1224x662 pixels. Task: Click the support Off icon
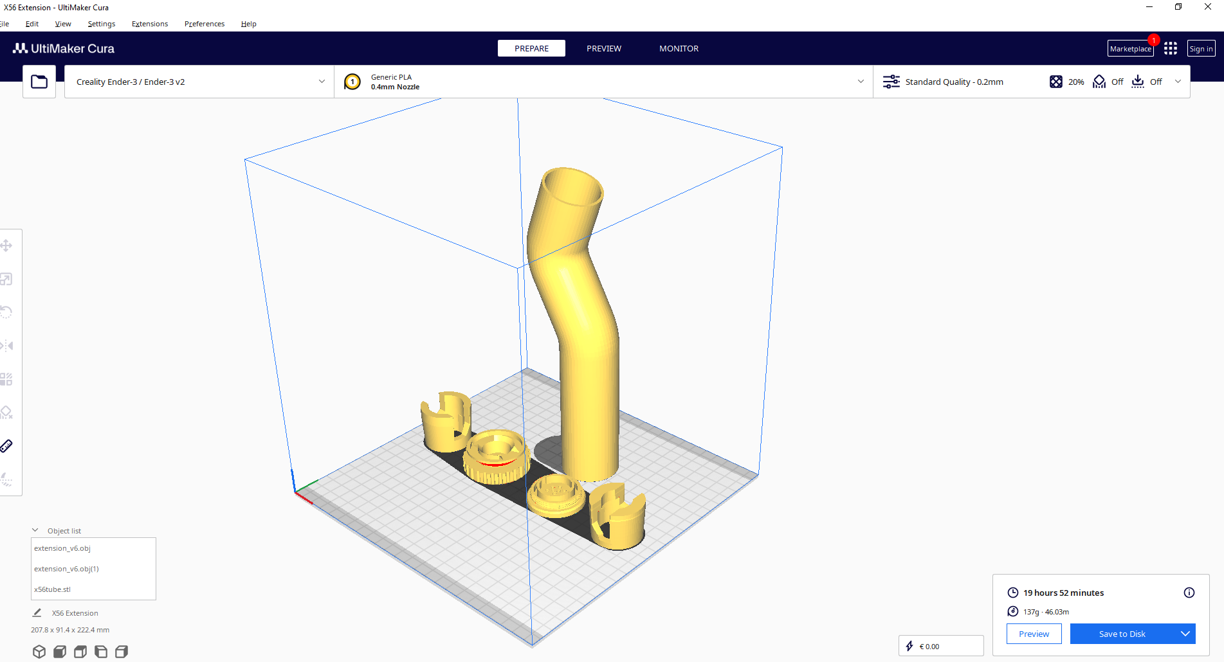point(1099,82)
